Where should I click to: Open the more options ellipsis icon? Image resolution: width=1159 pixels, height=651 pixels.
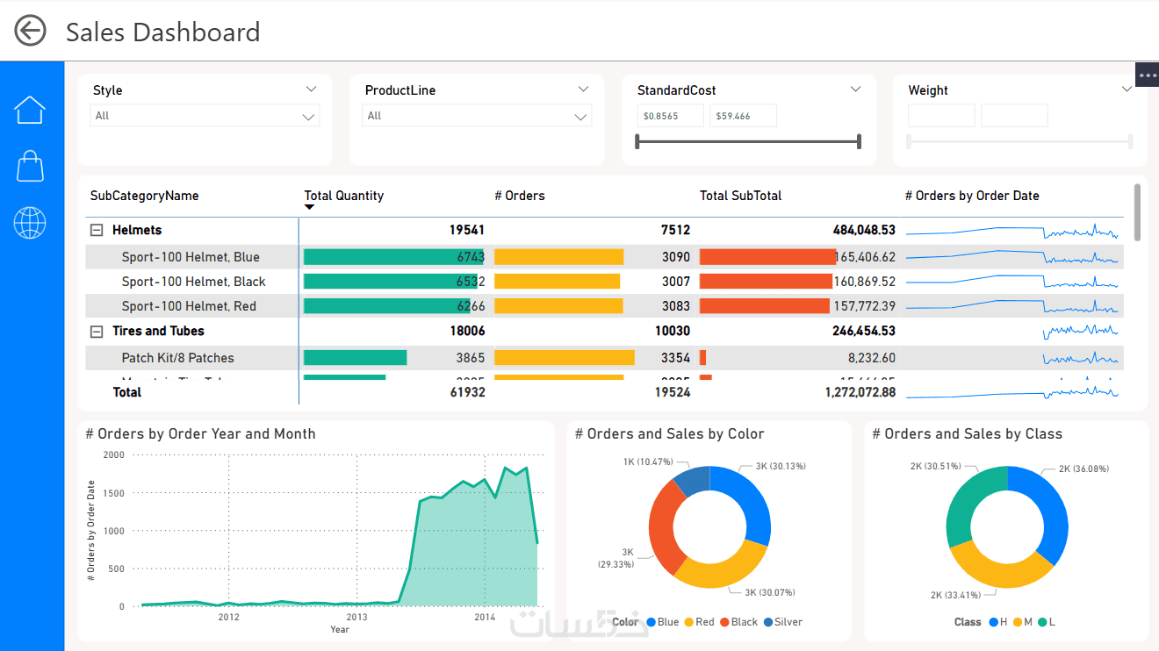tap(1148, 75)
